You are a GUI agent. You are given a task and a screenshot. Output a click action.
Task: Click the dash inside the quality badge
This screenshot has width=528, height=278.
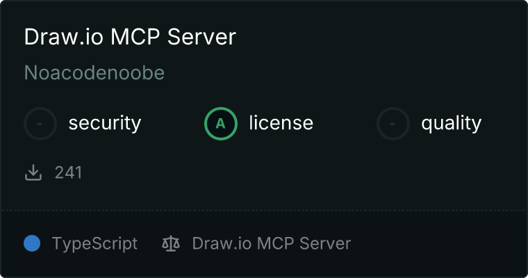[x=393, y=124]
